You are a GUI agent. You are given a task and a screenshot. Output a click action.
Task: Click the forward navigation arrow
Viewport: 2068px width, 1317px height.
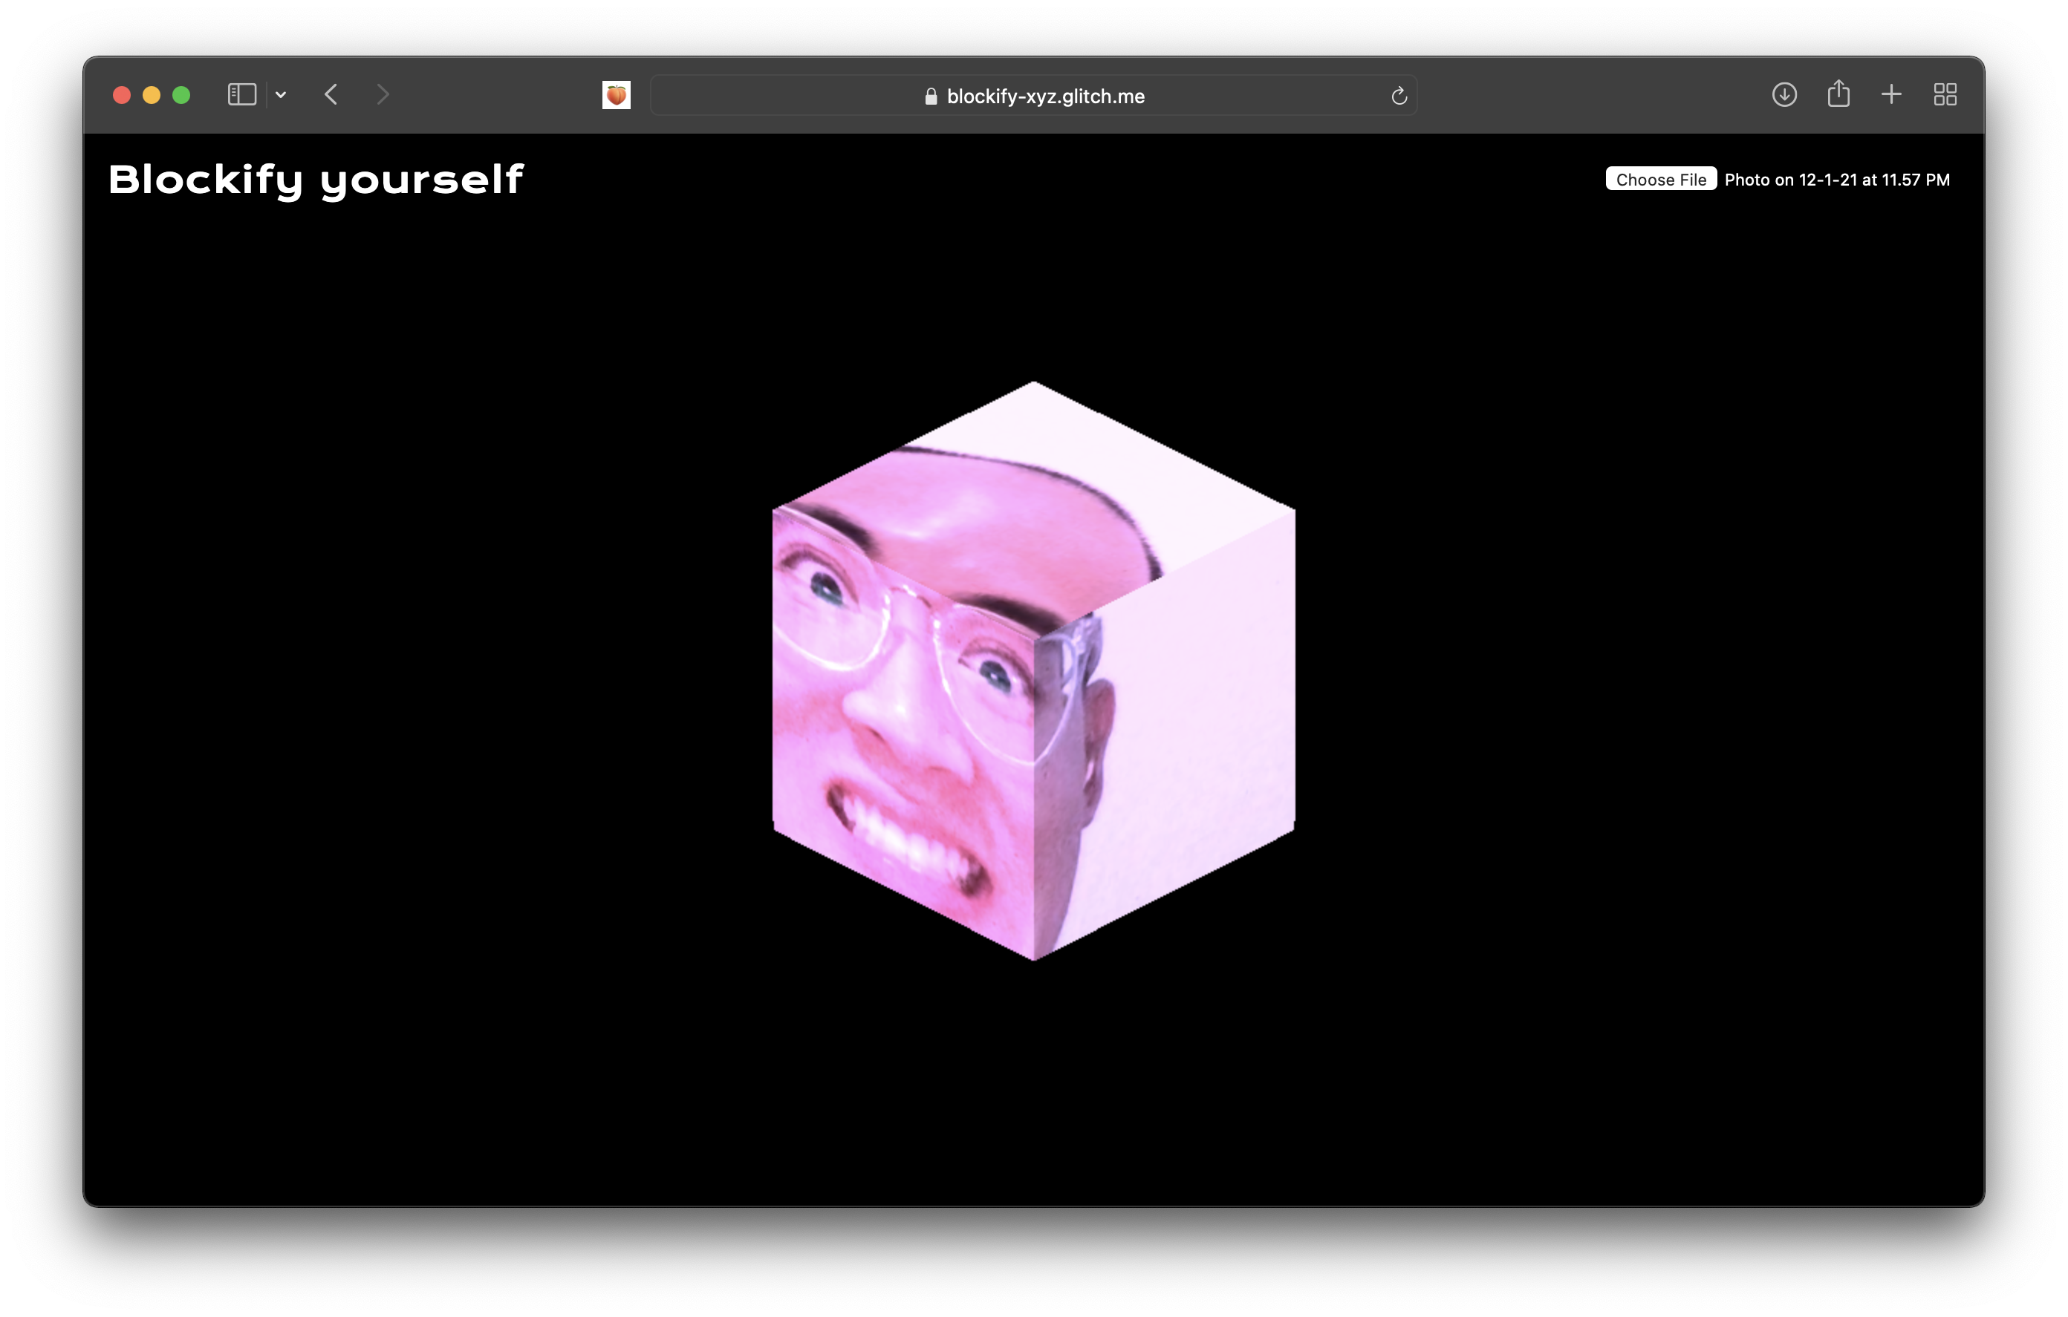[x=383, y=94]
